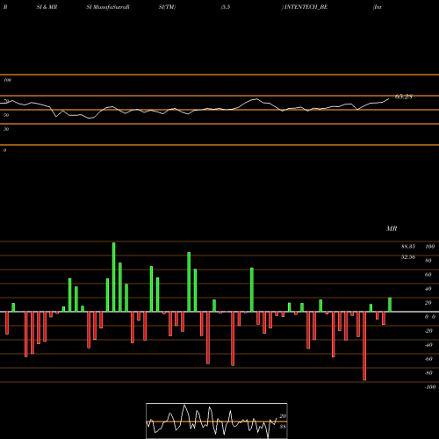
Task: Click the RSI axis label 30
Action: 6,129
